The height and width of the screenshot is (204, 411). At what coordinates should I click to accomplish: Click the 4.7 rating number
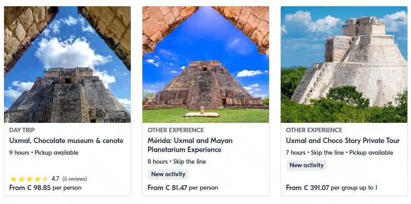55,178
